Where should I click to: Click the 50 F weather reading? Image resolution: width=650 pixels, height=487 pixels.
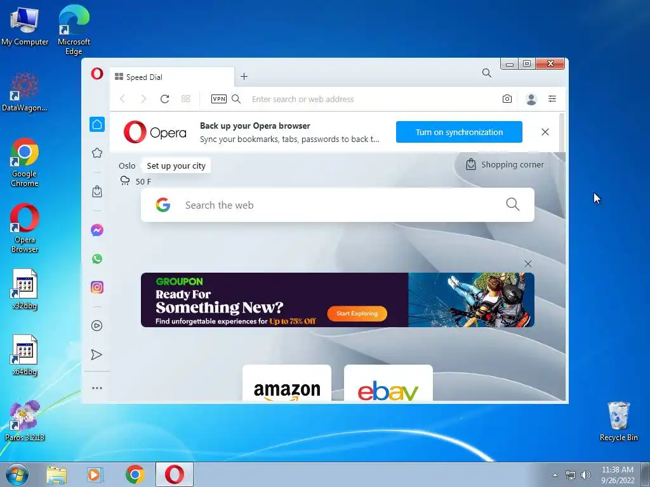(x=143, y=182)
